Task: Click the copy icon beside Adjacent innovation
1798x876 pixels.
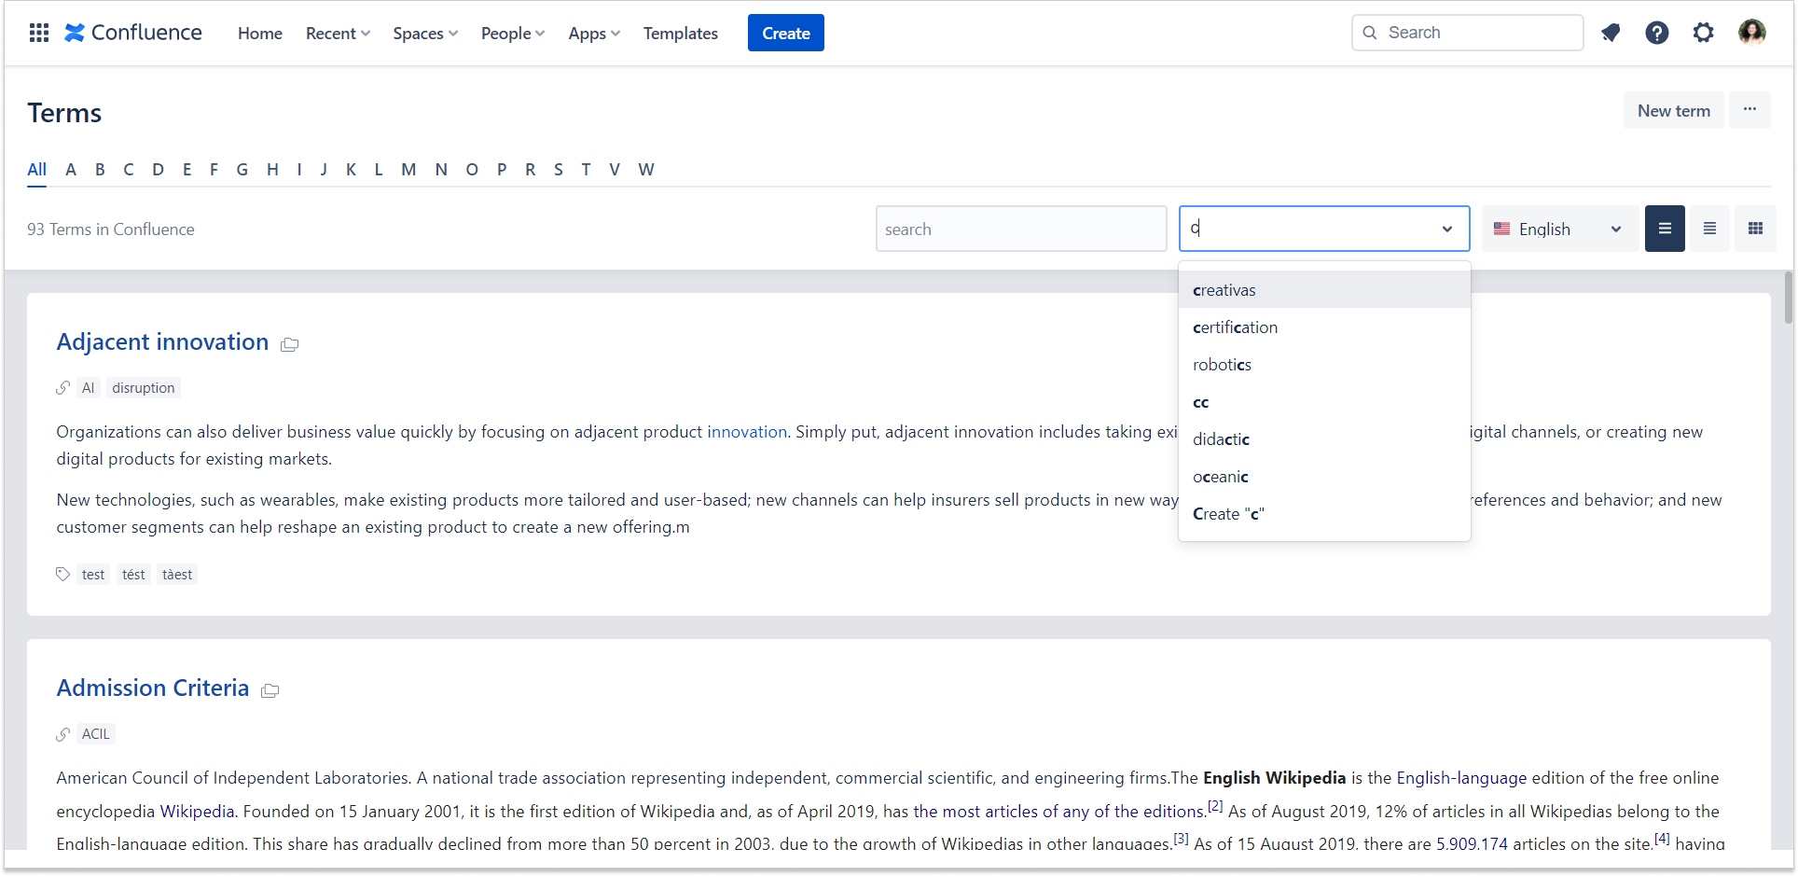Action: click(x=290, y=344)
